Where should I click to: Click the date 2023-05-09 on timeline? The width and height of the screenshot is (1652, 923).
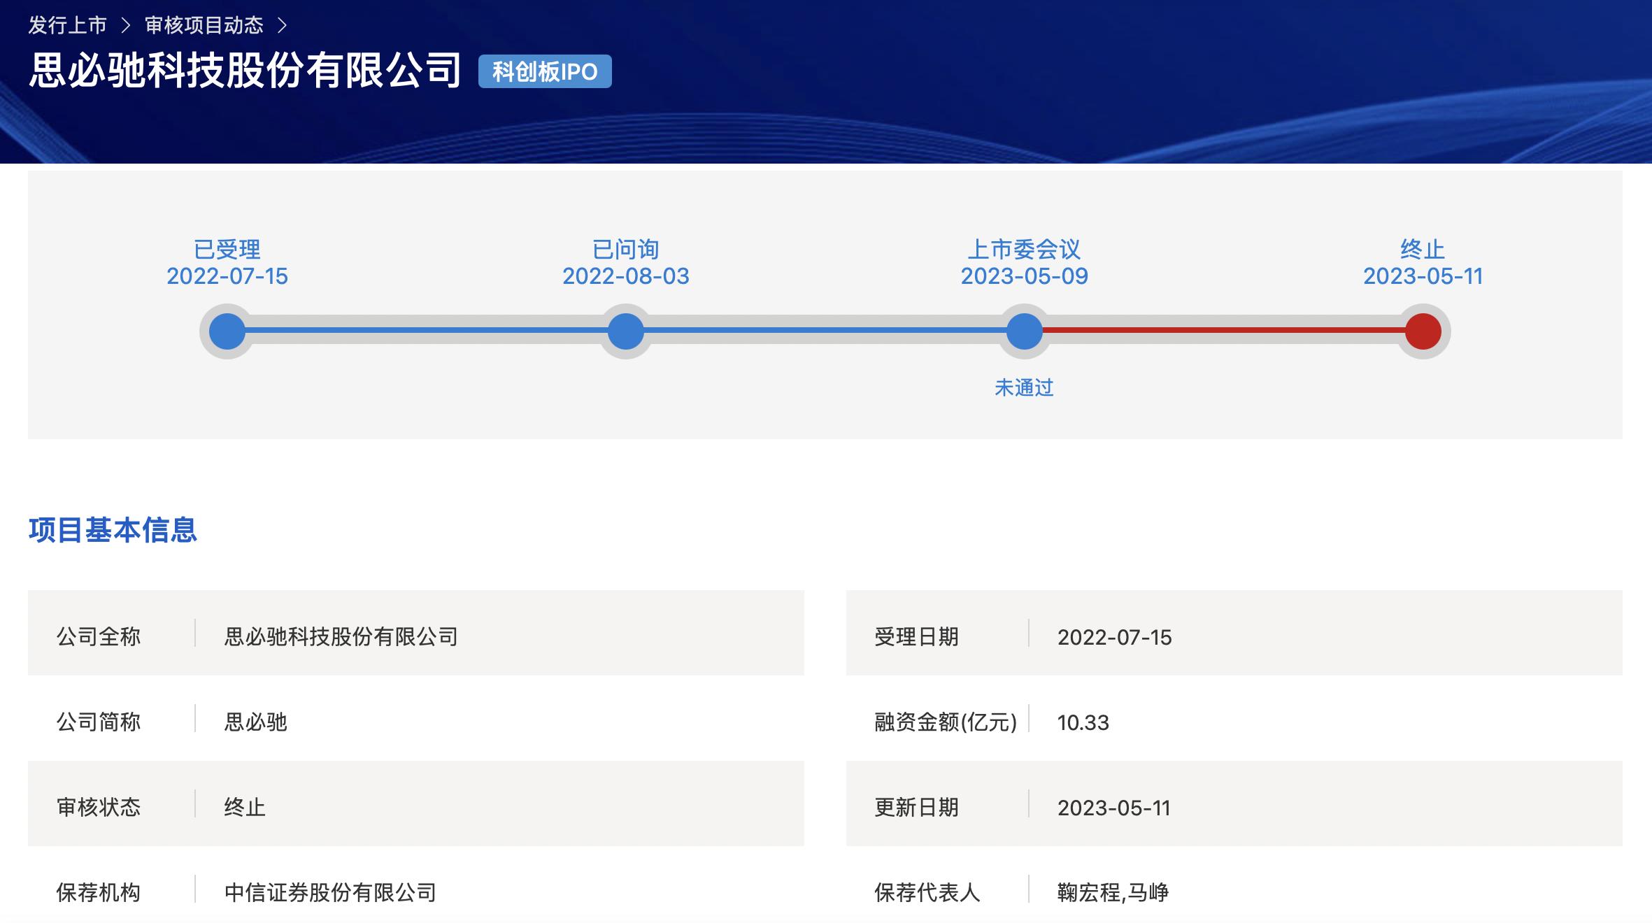tap(1025, 276)
